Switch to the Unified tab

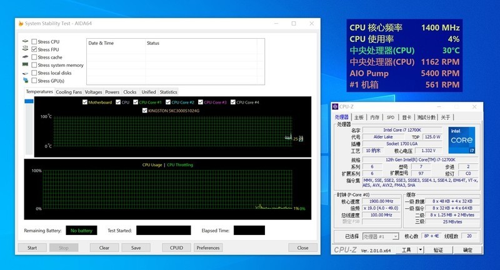point(149,92)
